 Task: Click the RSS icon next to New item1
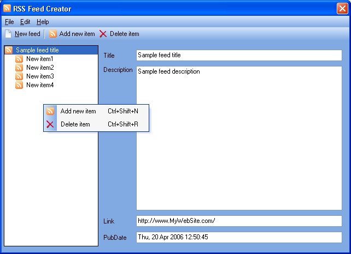coord(19,59)
